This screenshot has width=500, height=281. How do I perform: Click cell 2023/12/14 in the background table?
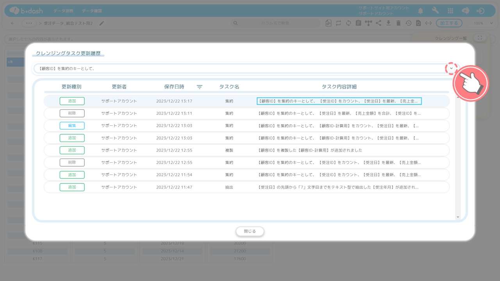[172, 251]
